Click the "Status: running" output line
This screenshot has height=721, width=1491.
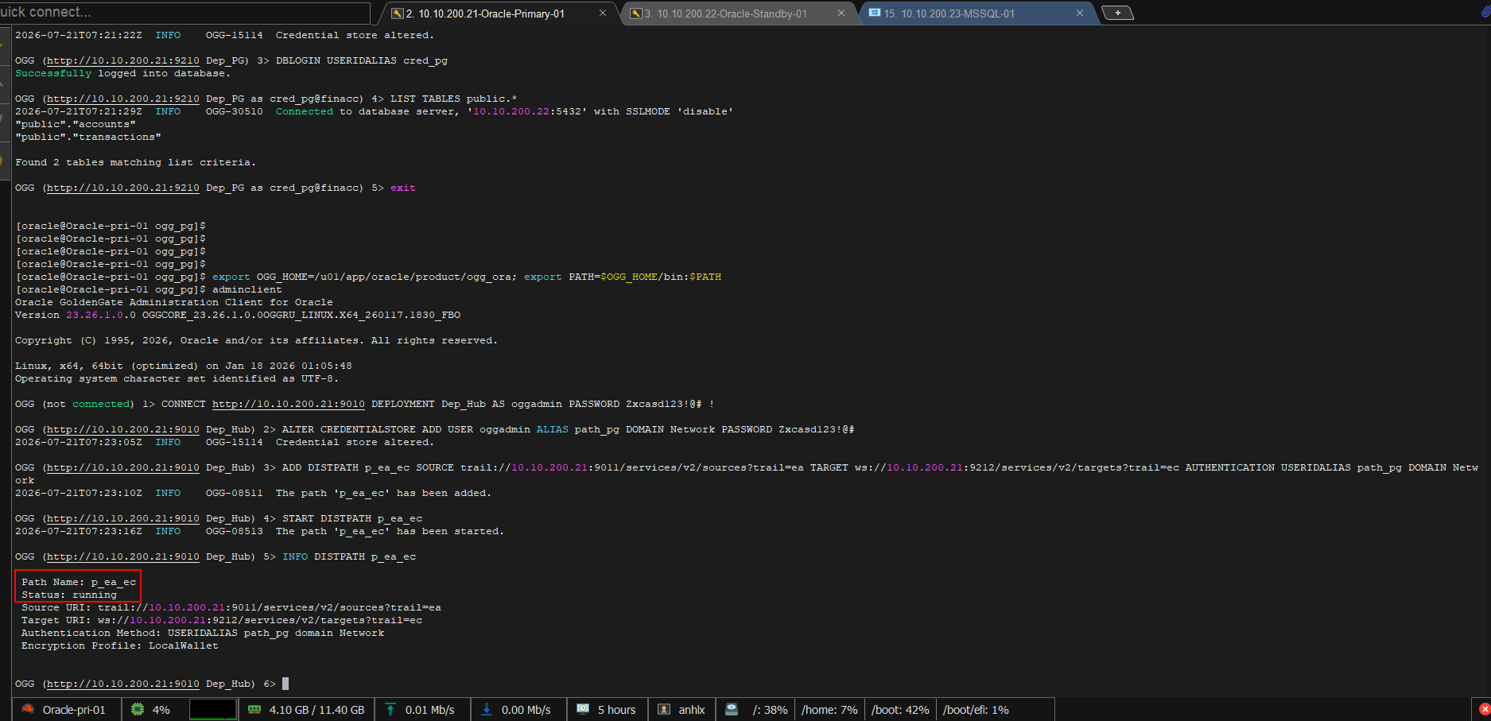(69, 595)
